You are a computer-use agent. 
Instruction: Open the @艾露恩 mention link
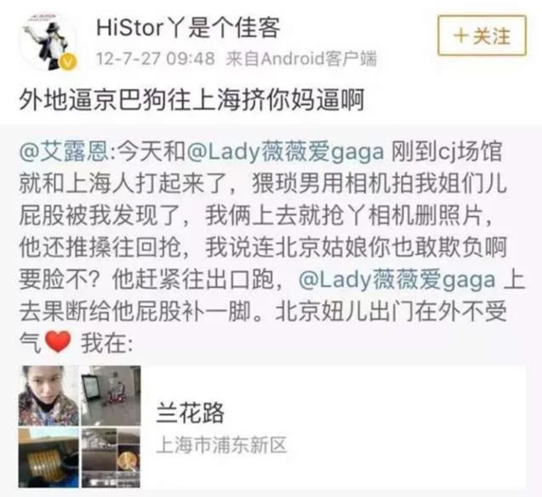click(65, 152)
